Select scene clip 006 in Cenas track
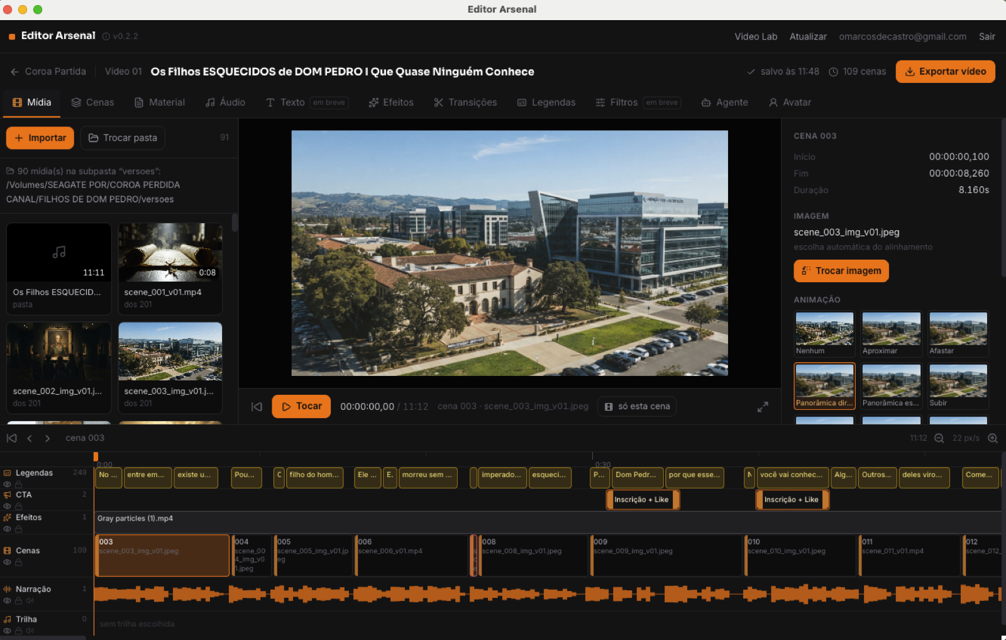Viewport: 1006px width, 640px height. coord(412,555)
